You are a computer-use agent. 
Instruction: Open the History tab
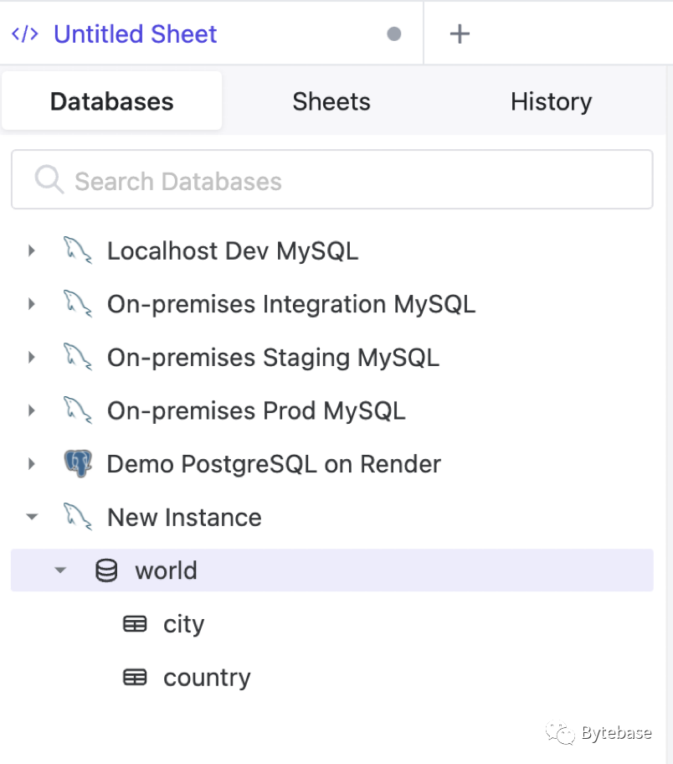pyautogui.click(x=551, y=101)
